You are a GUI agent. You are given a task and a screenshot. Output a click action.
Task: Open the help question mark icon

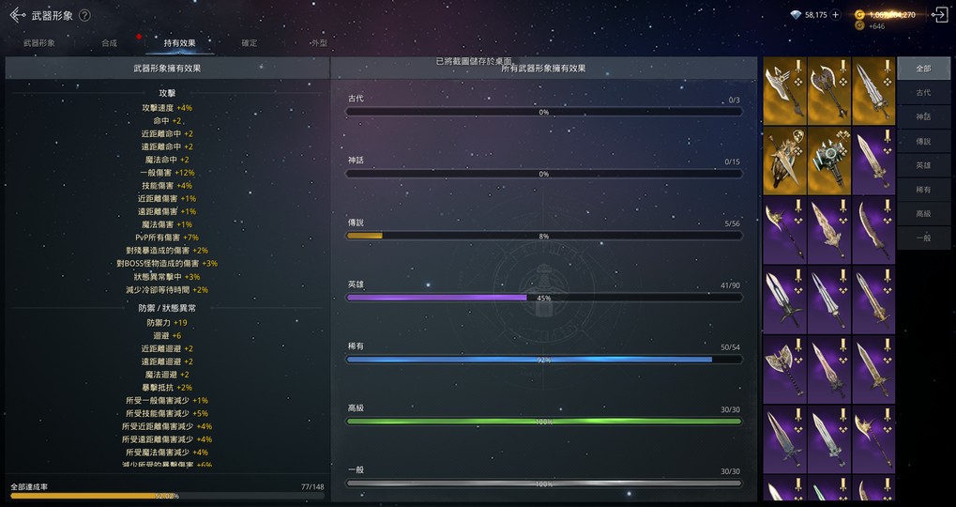pos(84,15)
